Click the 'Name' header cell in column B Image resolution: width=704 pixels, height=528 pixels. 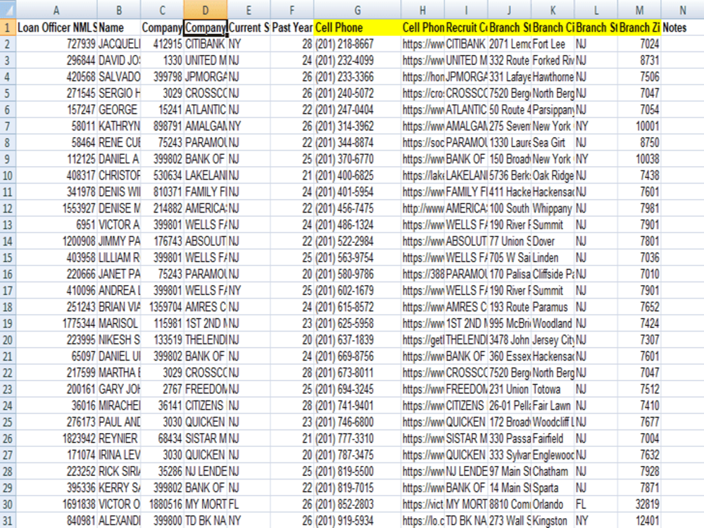(118, 27)
